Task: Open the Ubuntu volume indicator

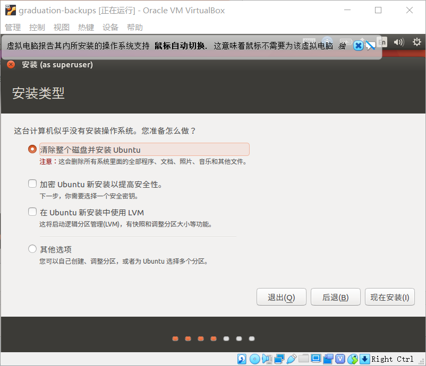Action: 399,42
